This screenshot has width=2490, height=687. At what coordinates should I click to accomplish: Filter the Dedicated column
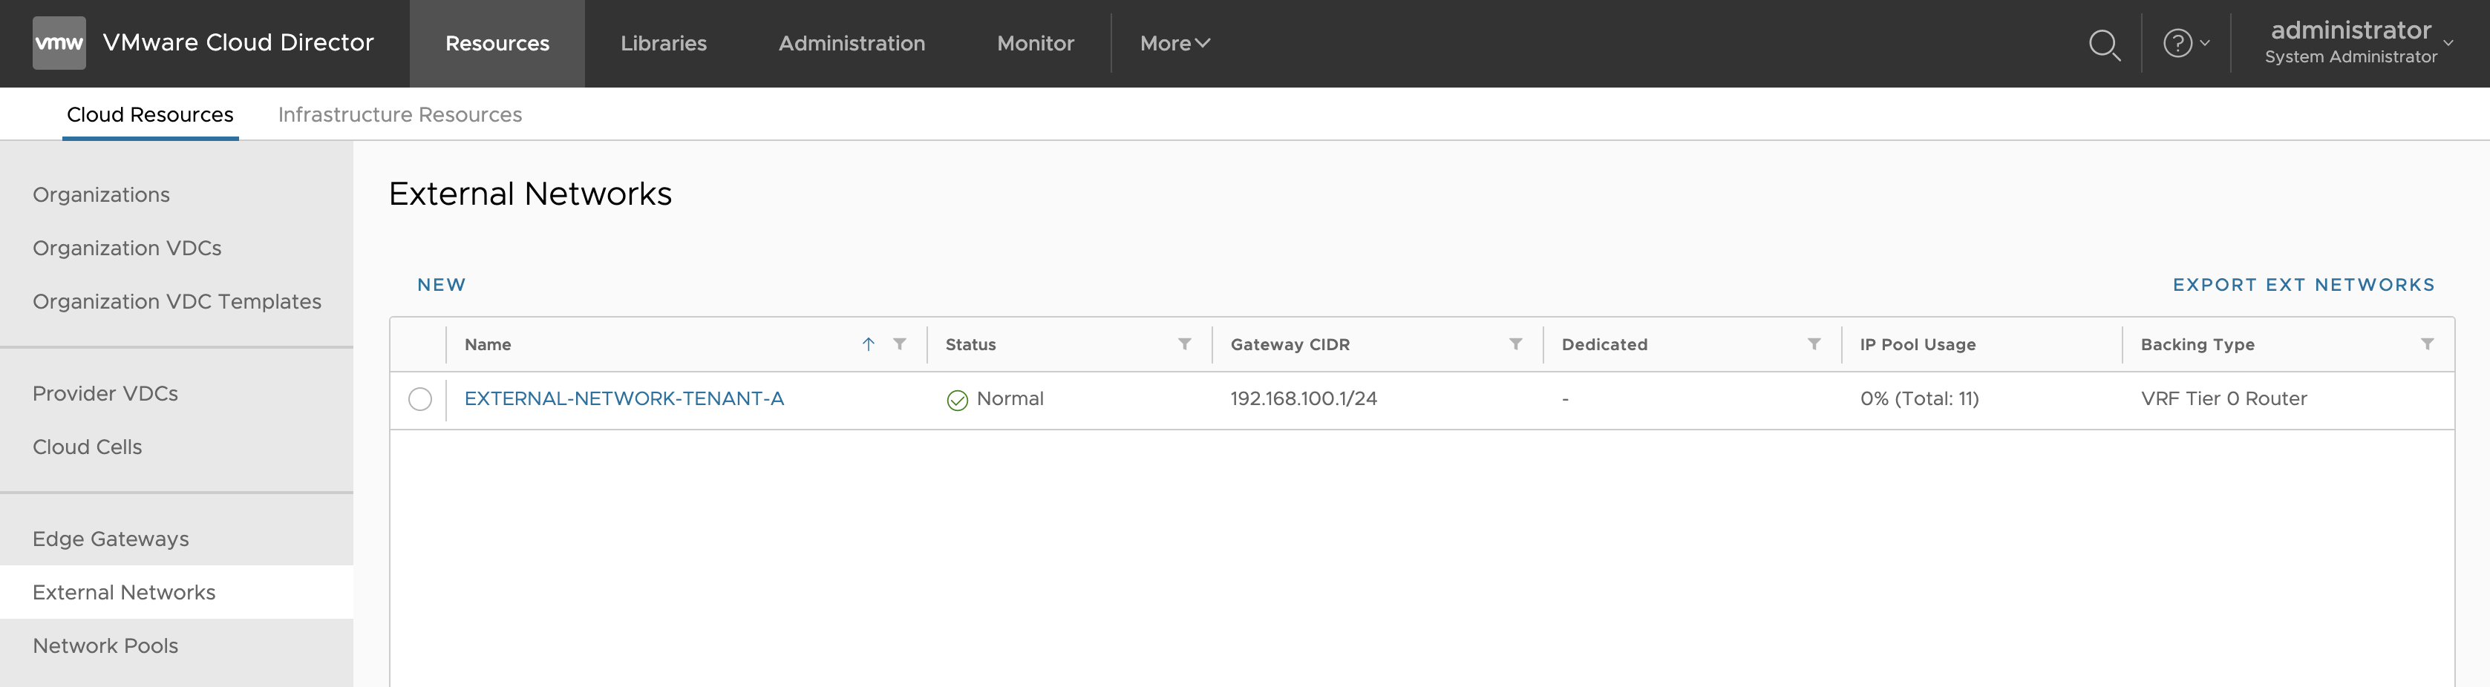point(1814,345)
